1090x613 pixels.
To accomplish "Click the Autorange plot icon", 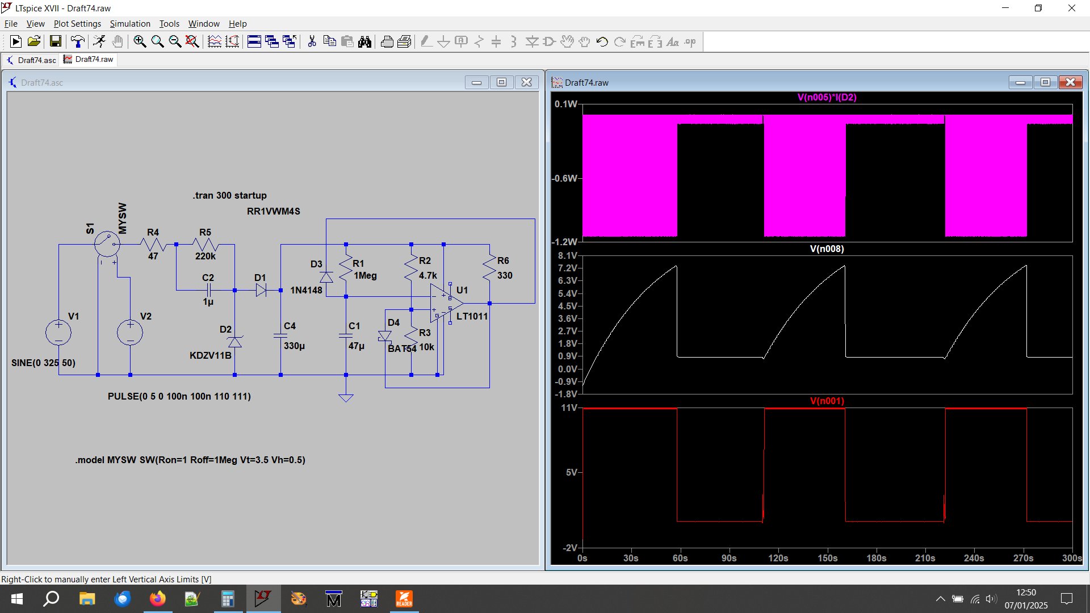I will (215, 41).
